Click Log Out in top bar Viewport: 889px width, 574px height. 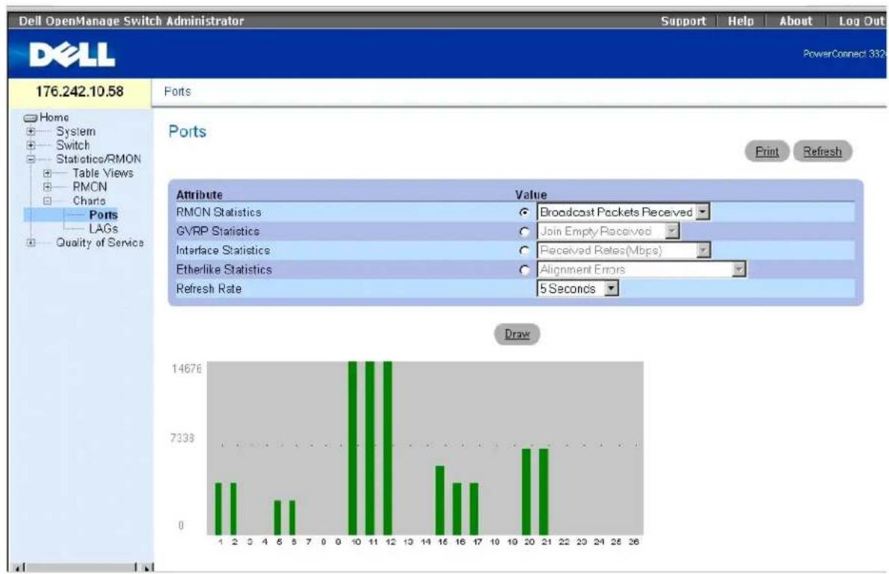(x=862, y=21)
